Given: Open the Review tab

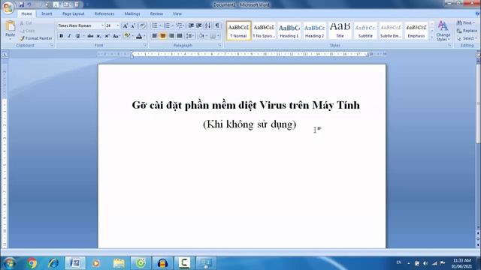Looking at the screenshot, I should click(156, 13).
